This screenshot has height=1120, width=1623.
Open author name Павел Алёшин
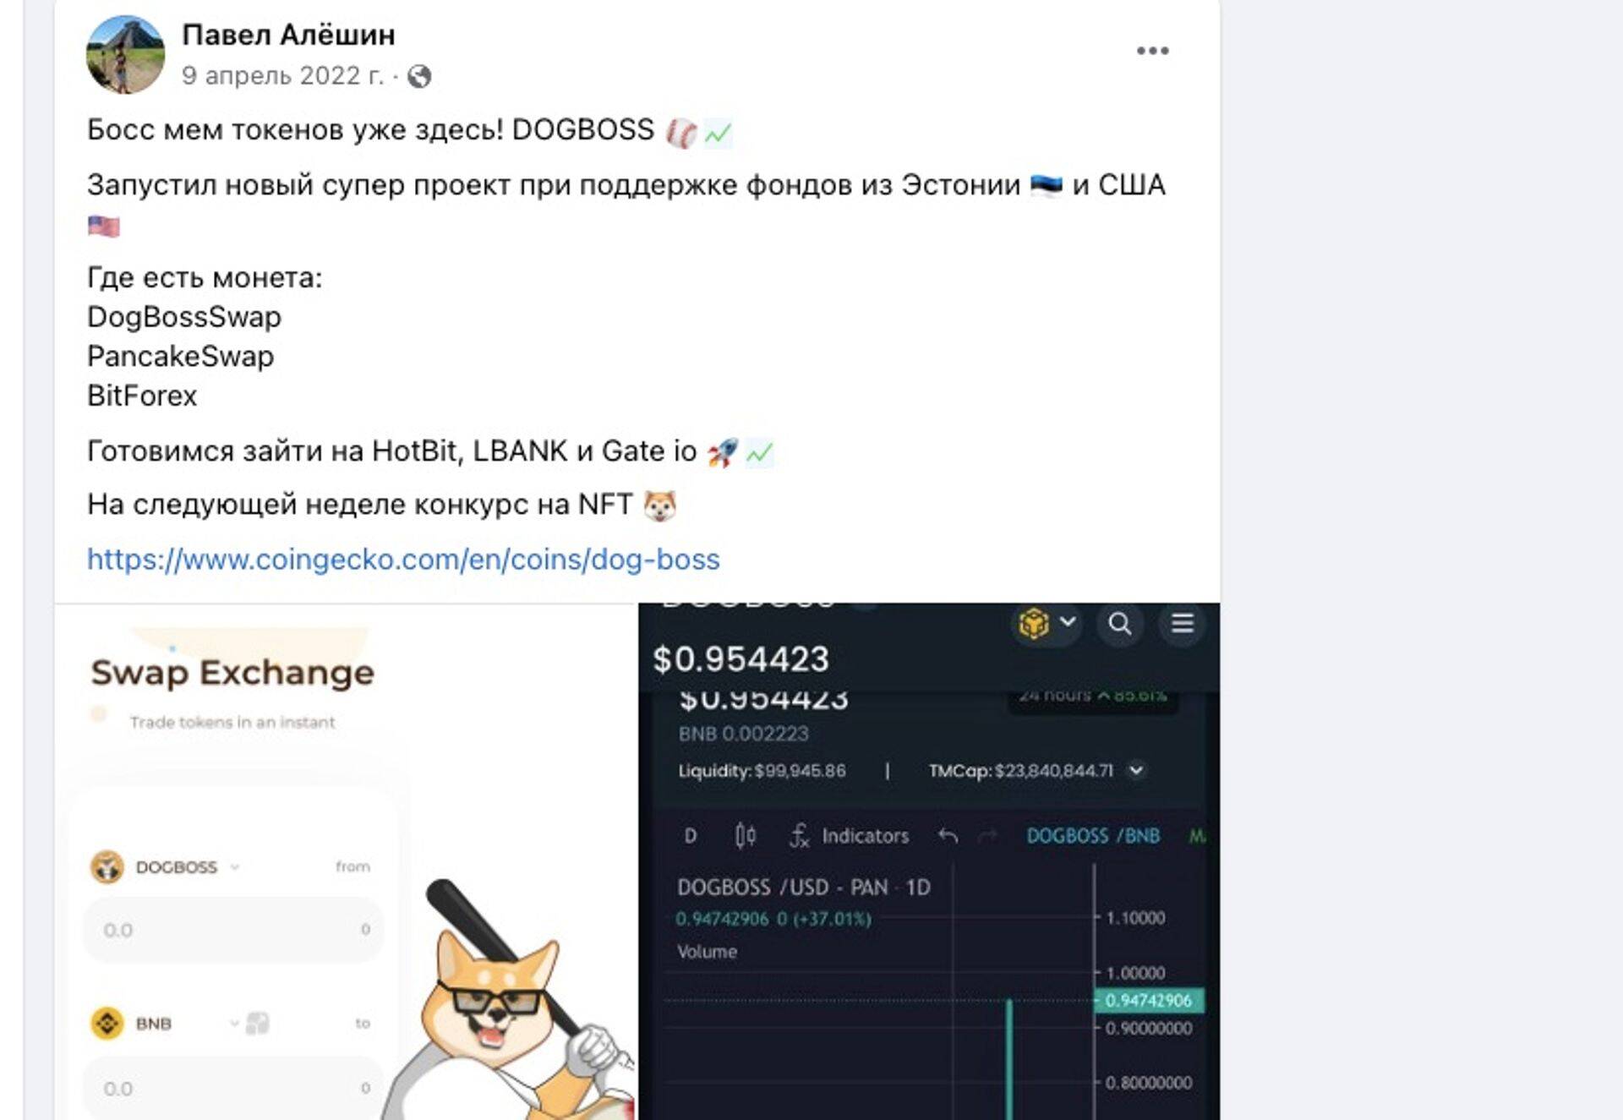288,35
